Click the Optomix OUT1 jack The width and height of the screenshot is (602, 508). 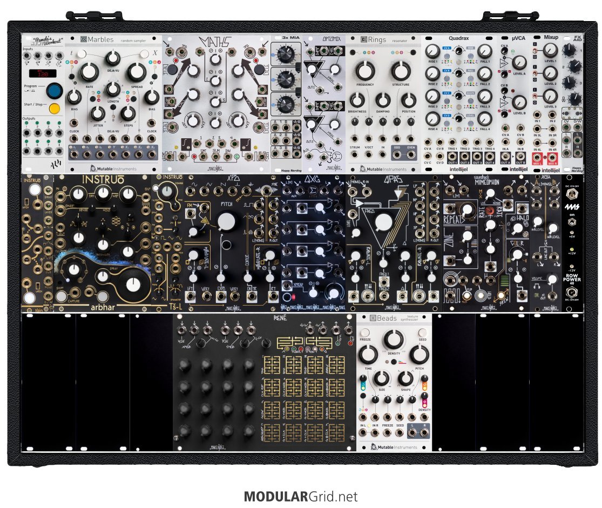coord(321,91)
